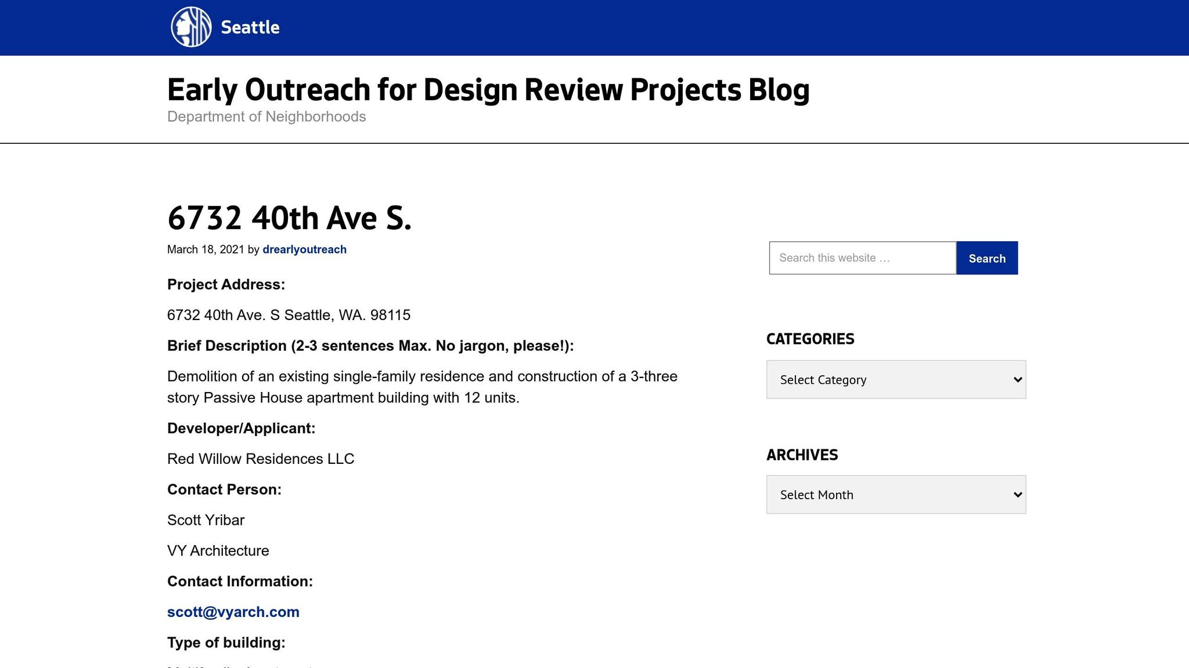The width and height of the screenshot is (1189, 668).
Task: Open the 6732 40th Ave S. post title
Action: (x=289, y=218)
